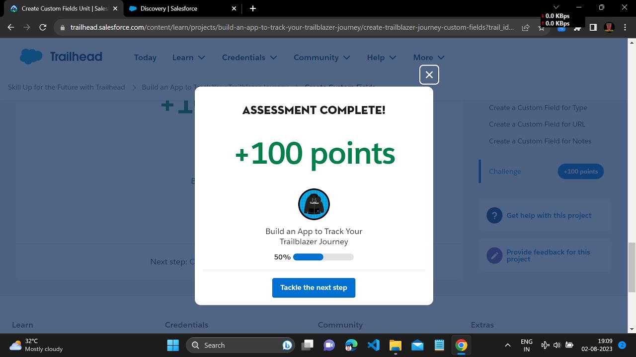Open the Today menu item
Viewport: 636px width, 357px height.
(x=145, y=58)
